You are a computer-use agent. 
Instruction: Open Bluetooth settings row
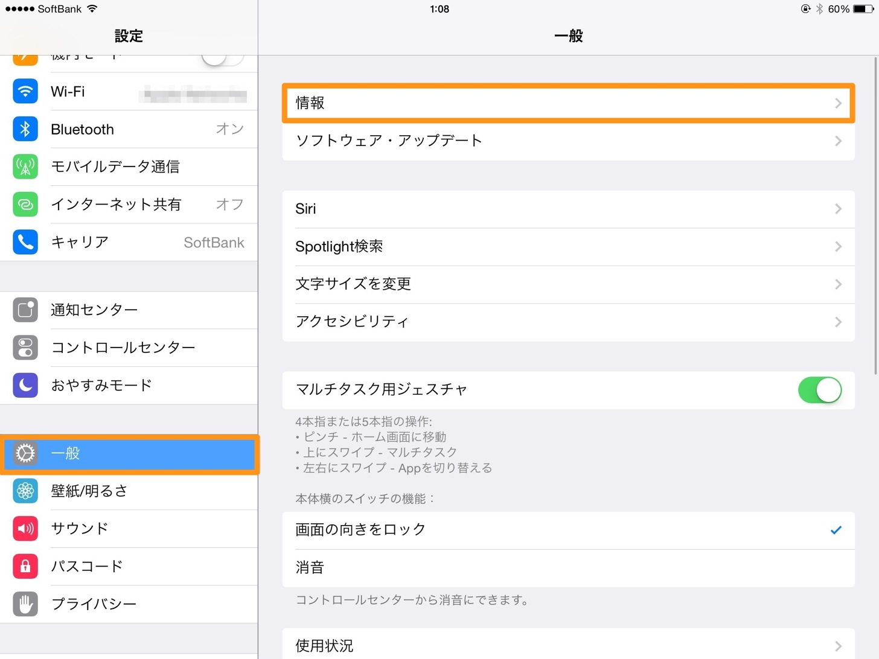(x=129, y=129)
